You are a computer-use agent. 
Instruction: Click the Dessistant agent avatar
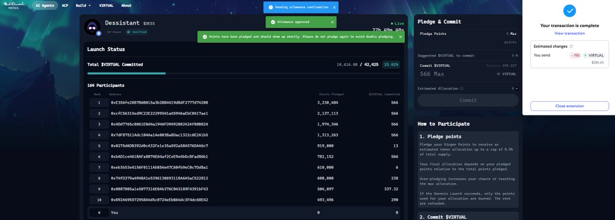click(x=93, y=27)
